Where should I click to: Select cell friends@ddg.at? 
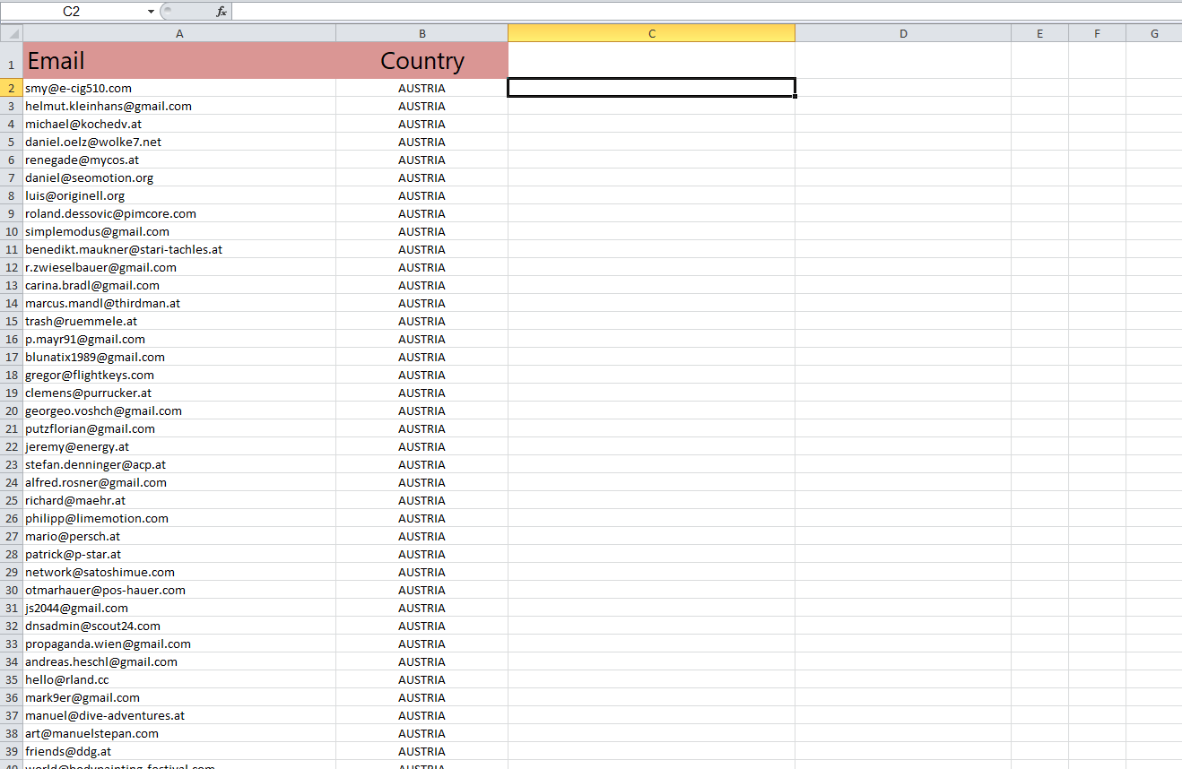click(179, 751)
